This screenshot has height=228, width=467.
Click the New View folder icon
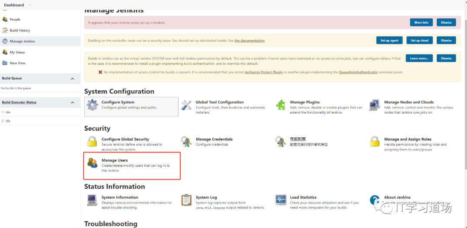coord(5,63)
